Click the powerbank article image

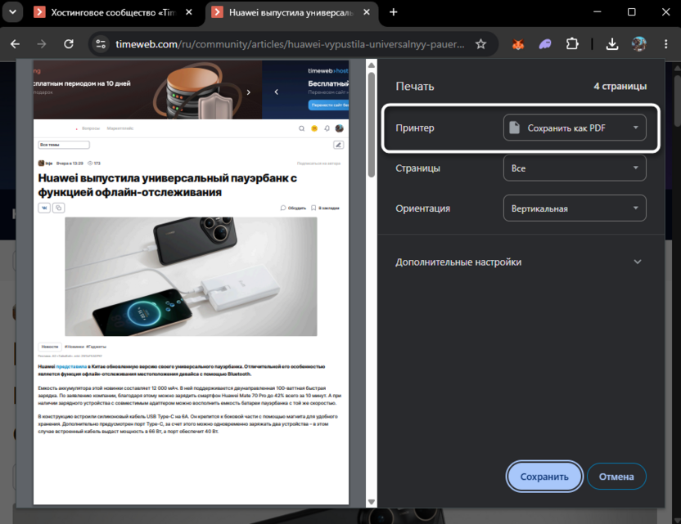[191, 276]
